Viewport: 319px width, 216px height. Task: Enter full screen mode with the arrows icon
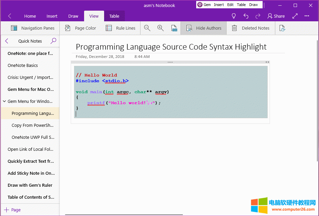click(x=295, y=16)
